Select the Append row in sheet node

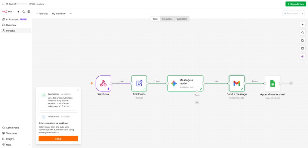[x=273, y=83]
